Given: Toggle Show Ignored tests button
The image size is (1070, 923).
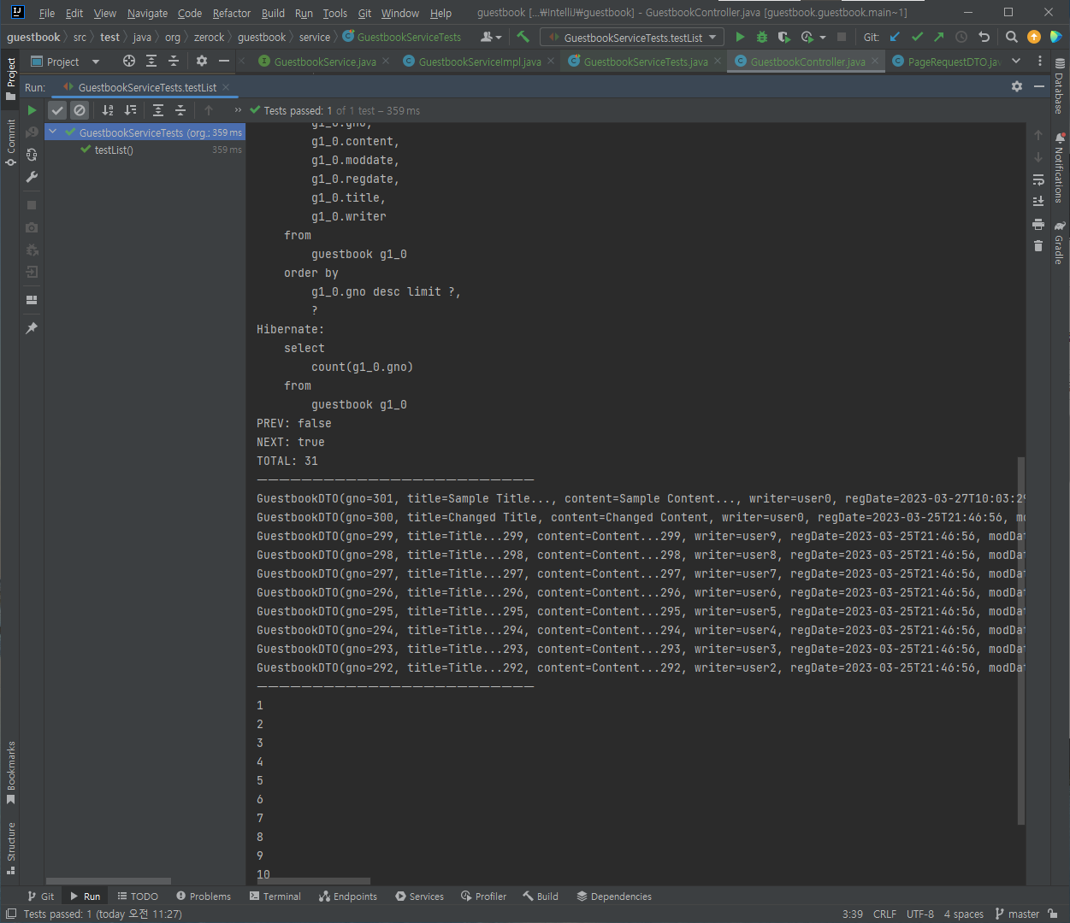Looking at the screenshot, I should tap(80, 110).
